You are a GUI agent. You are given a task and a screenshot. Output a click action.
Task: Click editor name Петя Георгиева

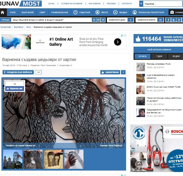pos(48,66)
